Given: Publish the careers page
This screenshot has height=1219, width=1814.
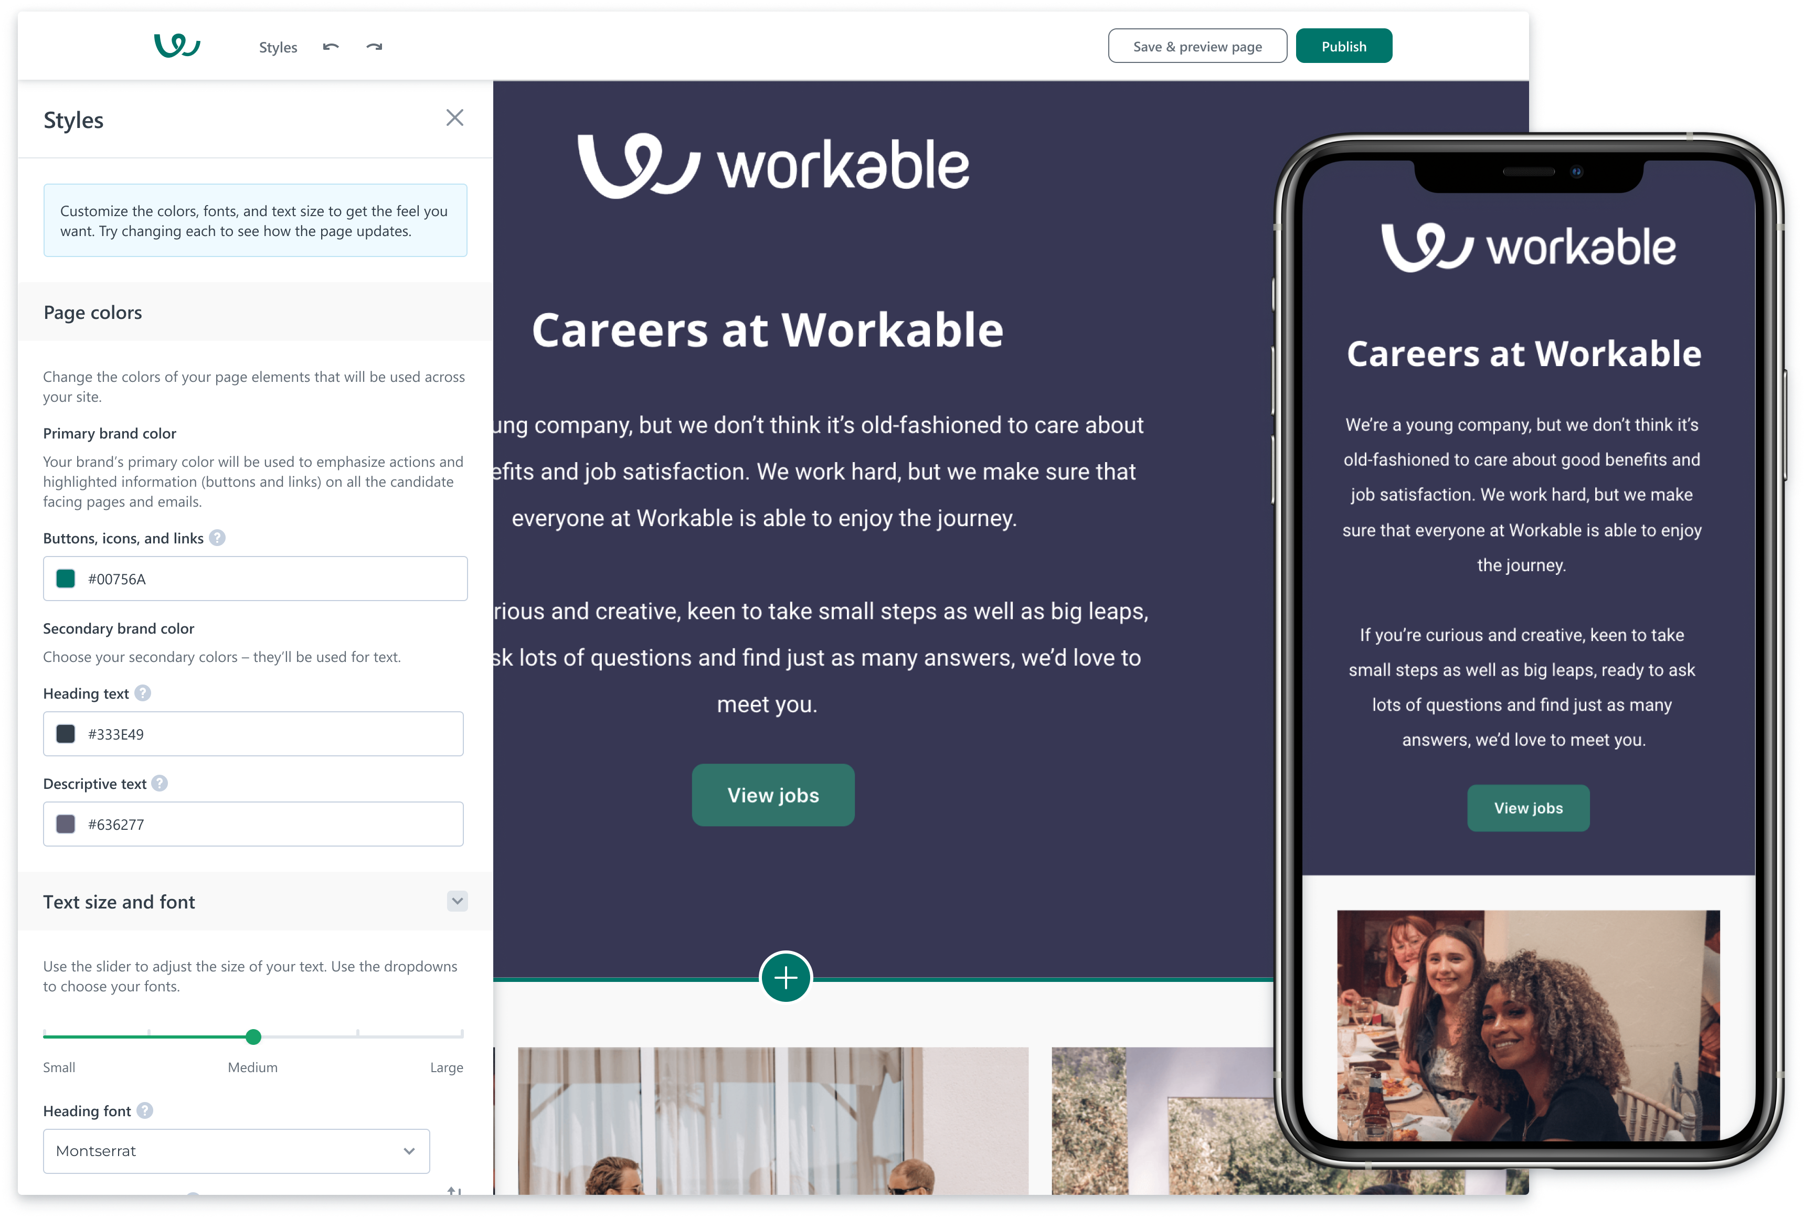Looking at the screenshot, I should click(1344, 46).
